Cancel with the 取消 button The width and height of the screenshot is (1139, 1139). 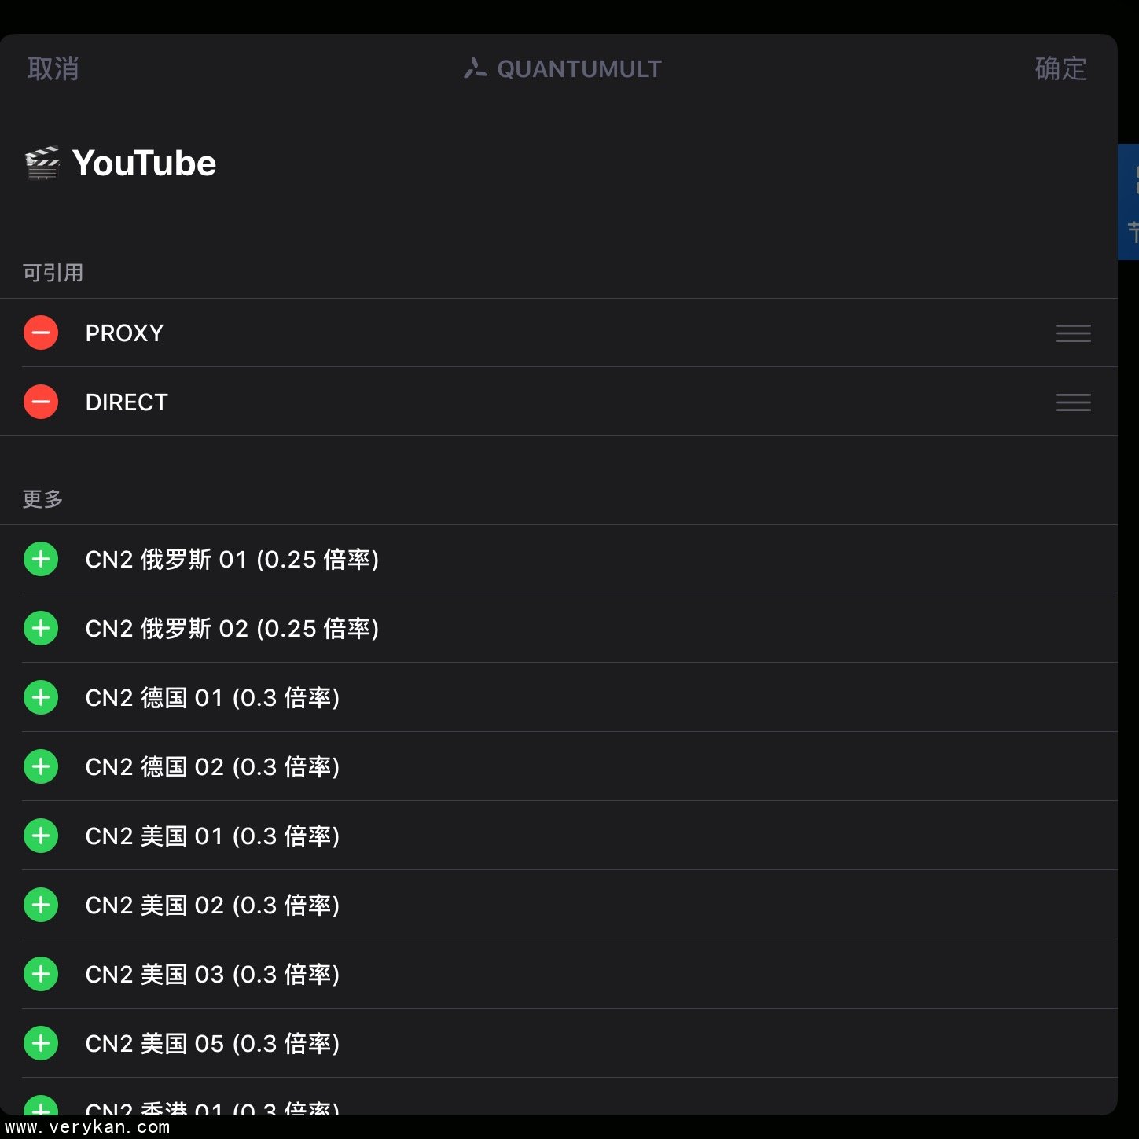point(53,69)
